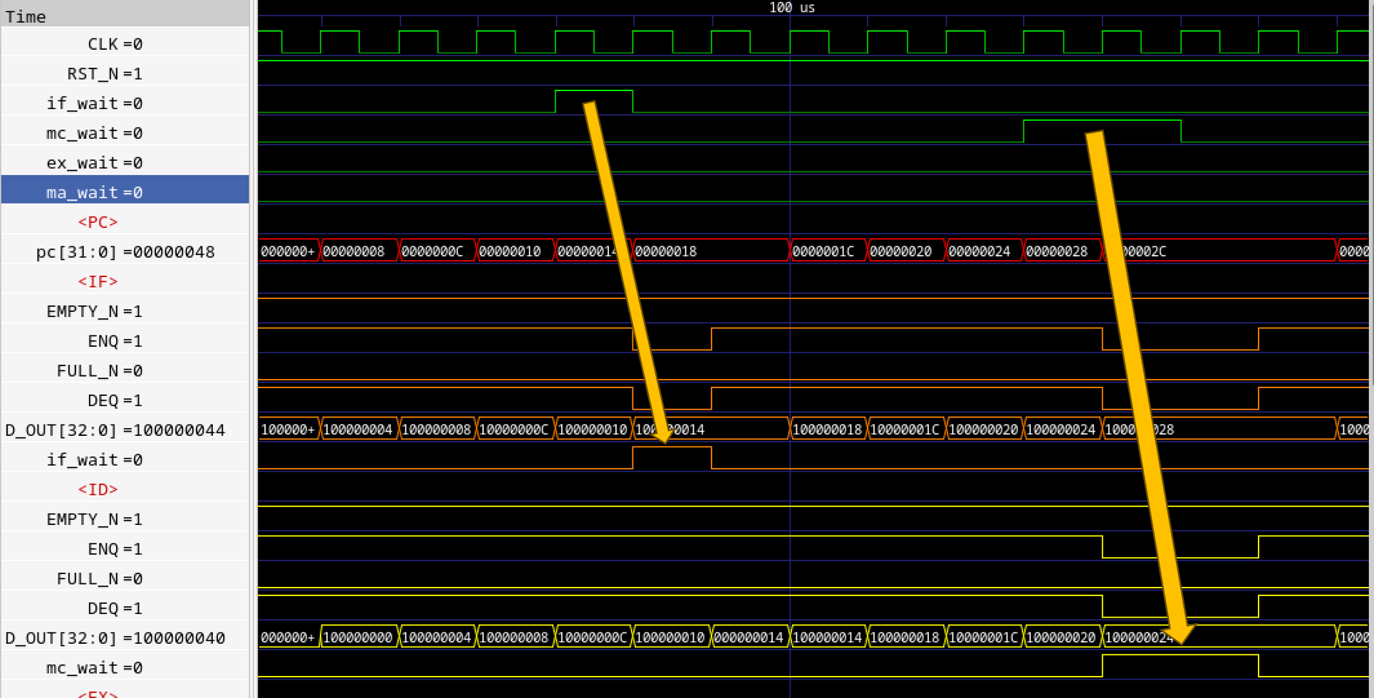This screenshot has height=698, width=1374.
Task: Select the D_OUT signal showing value 100000044
Action: [x=115, y=430]
